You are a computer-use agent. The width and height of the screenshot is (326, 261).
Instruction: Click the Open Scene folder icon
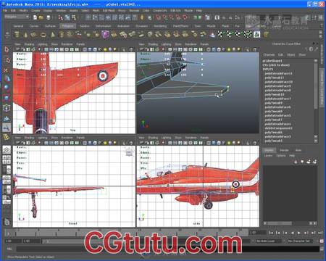41,17
